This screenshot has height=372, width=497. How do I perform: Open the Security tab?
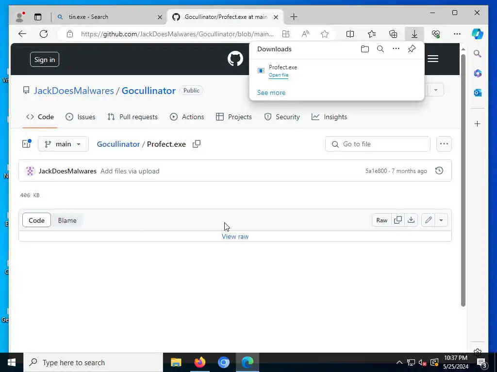[x=282, y=117]
